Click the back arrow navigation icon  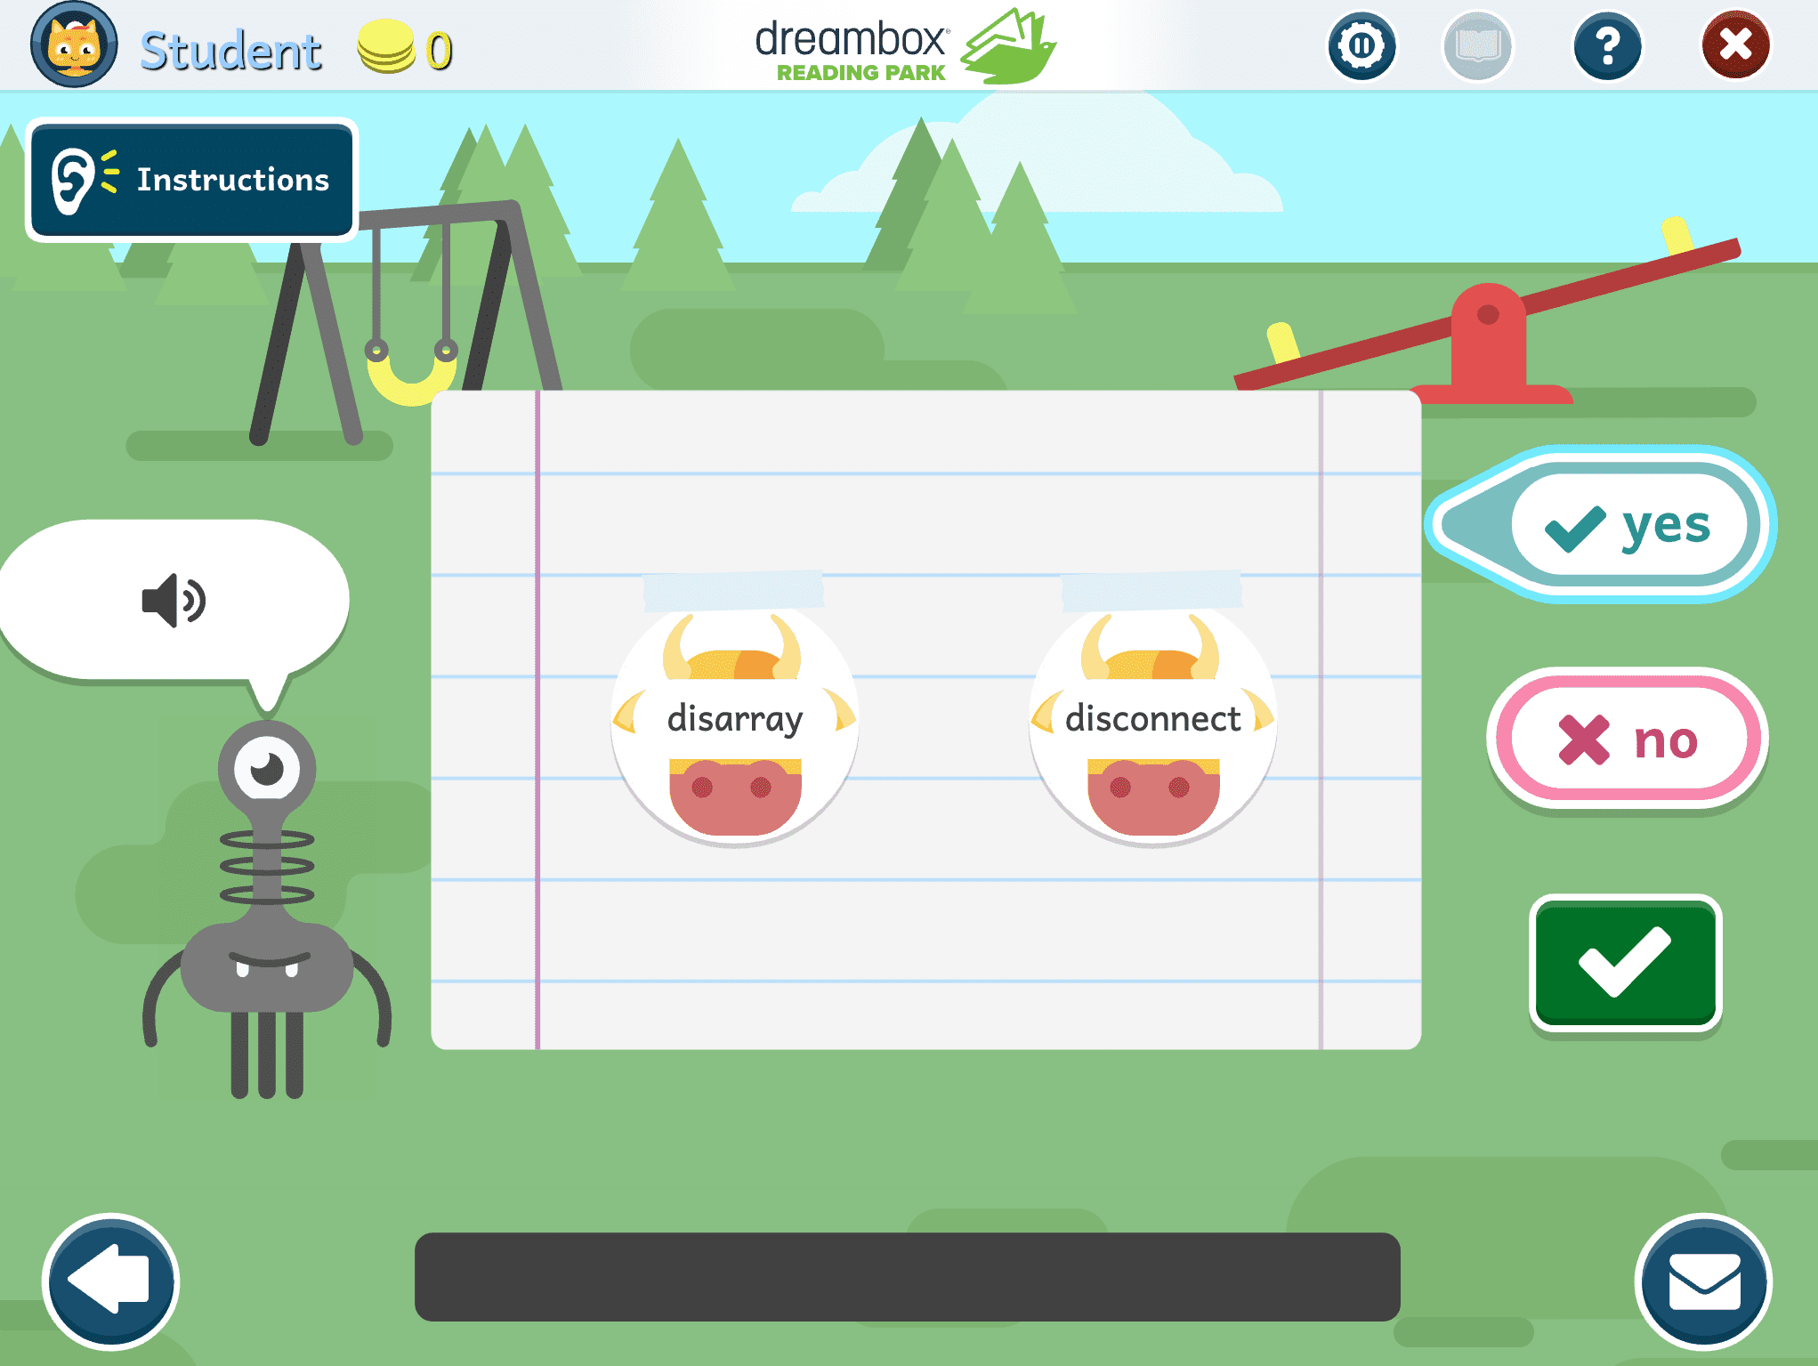pos(108,1297)
